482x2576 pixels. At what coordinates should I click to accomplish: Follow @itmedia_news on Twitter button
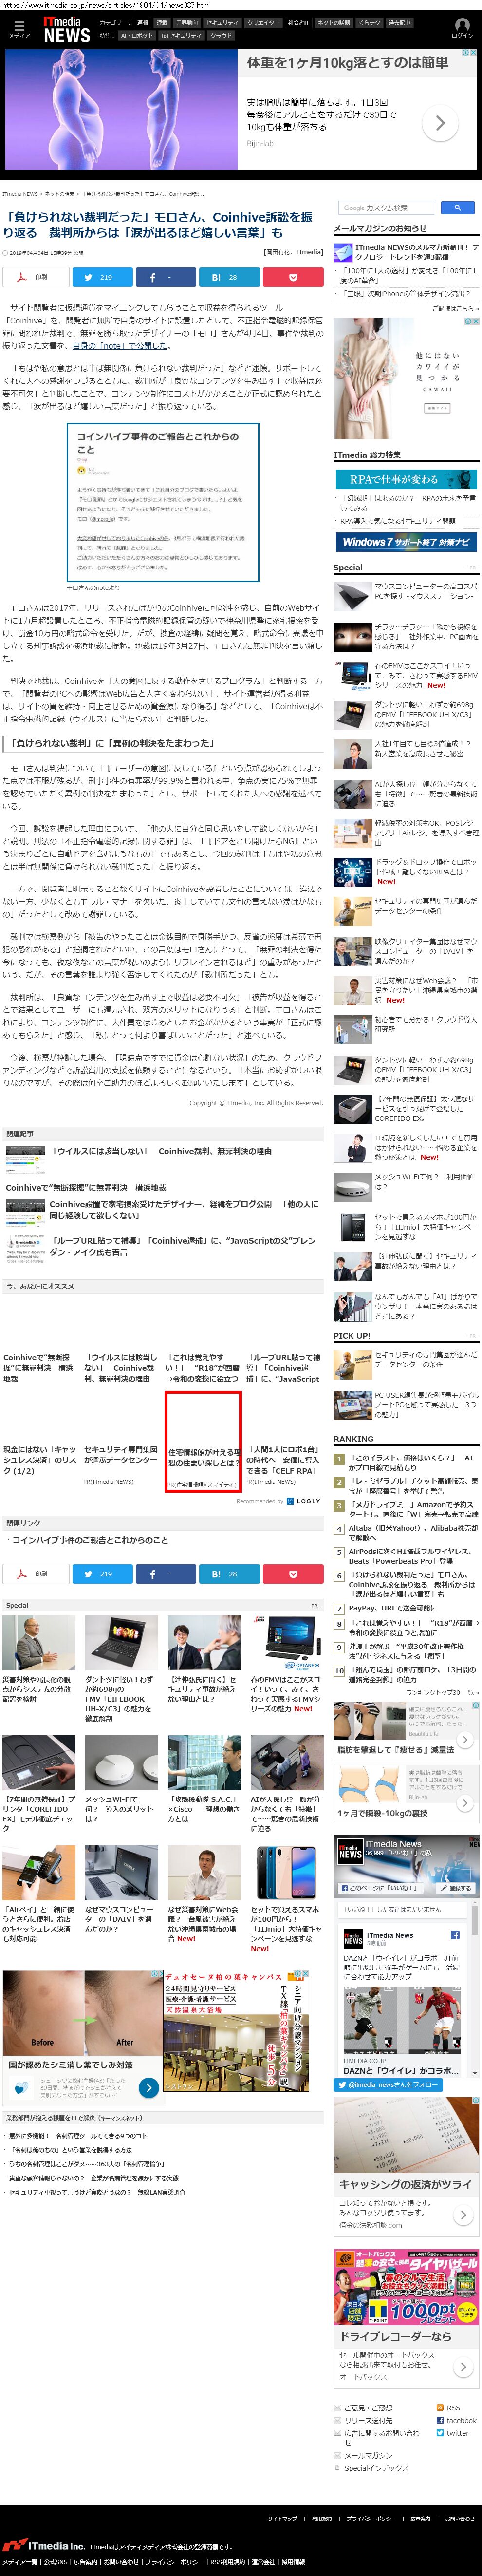[x=388, y=2084]
